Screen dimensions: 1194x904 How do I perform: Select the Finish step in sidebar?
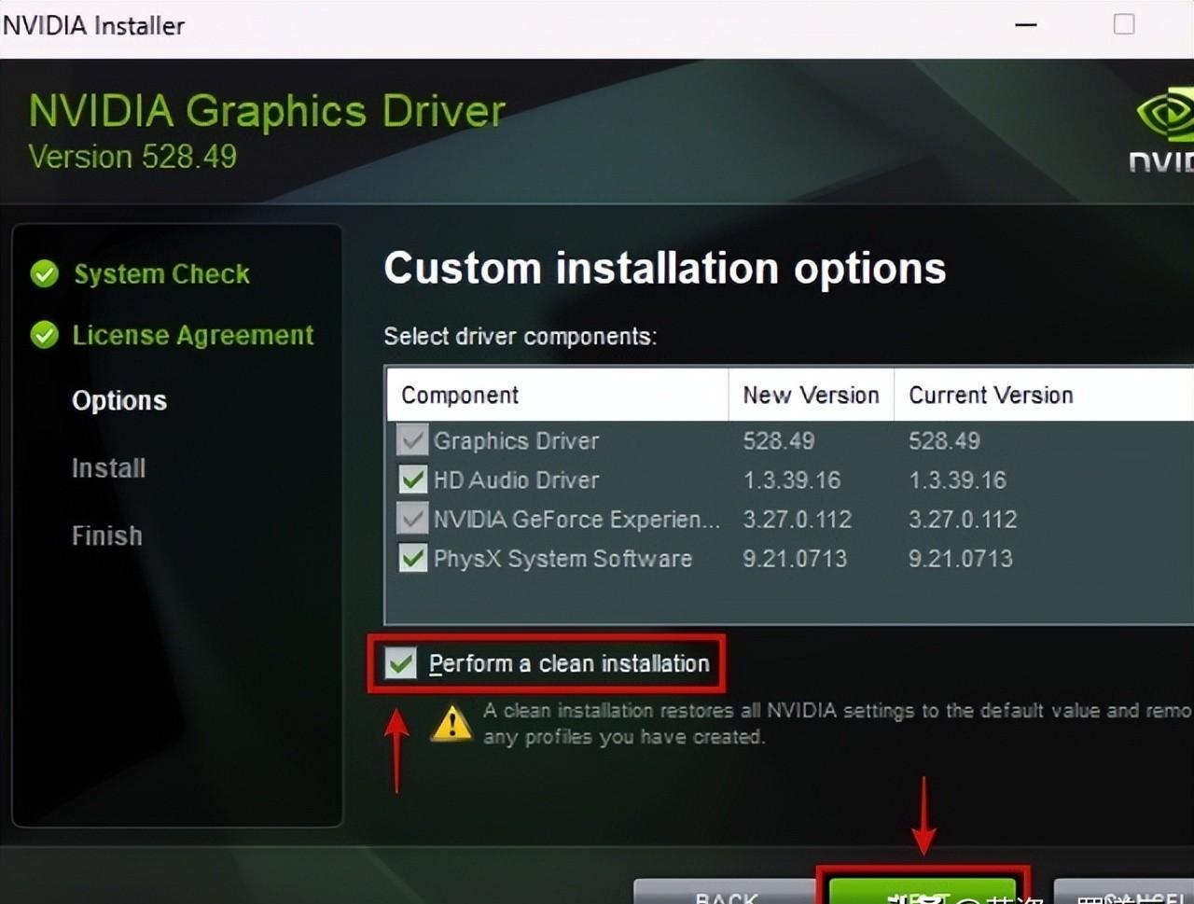tap(107, 535)
